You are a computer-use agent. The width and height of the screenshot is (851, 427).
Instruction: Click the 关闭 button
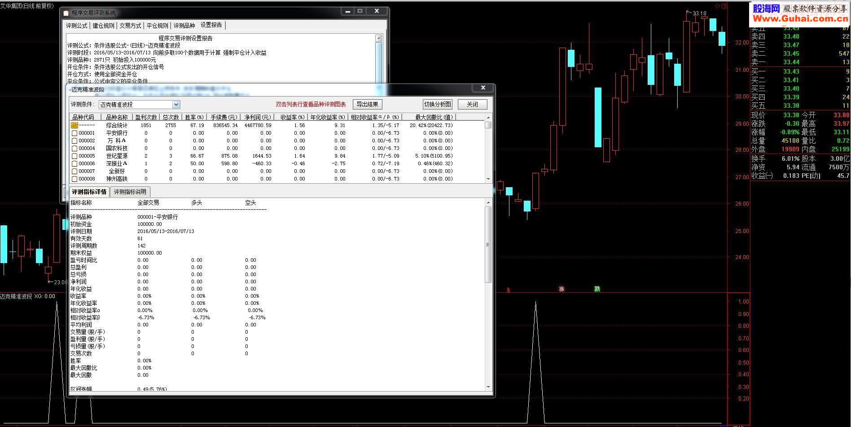tap(473, 104)
